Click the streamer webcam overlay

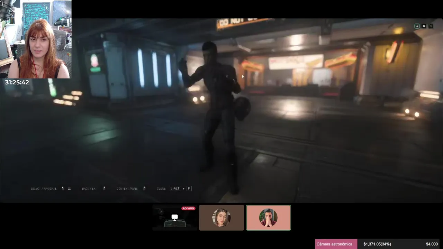pos(36,39)
